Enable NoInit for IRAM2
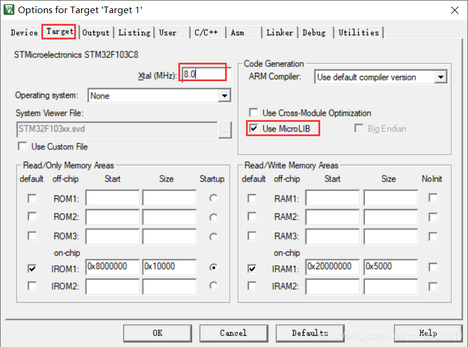468x347 pixels. (433, 287)
